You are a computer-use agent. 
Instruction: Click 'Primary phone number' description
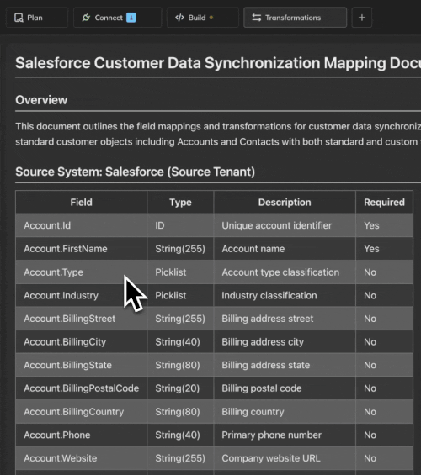[x=285, y=435]
